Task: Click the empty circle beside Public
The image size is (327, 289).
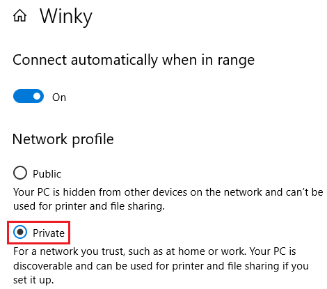Action: [x=20, y=173]
